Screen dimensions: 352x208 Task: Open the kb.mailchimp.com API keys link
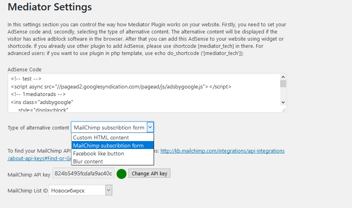click(222, 151)
